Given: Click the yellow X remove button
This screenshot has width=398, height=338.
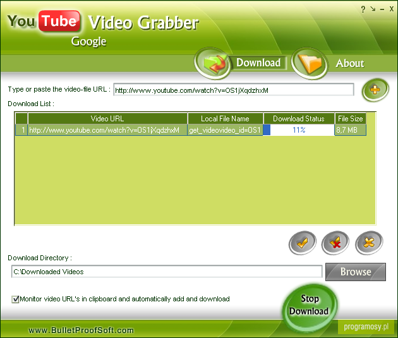Looking at the screenshot, I should point(369,243).
